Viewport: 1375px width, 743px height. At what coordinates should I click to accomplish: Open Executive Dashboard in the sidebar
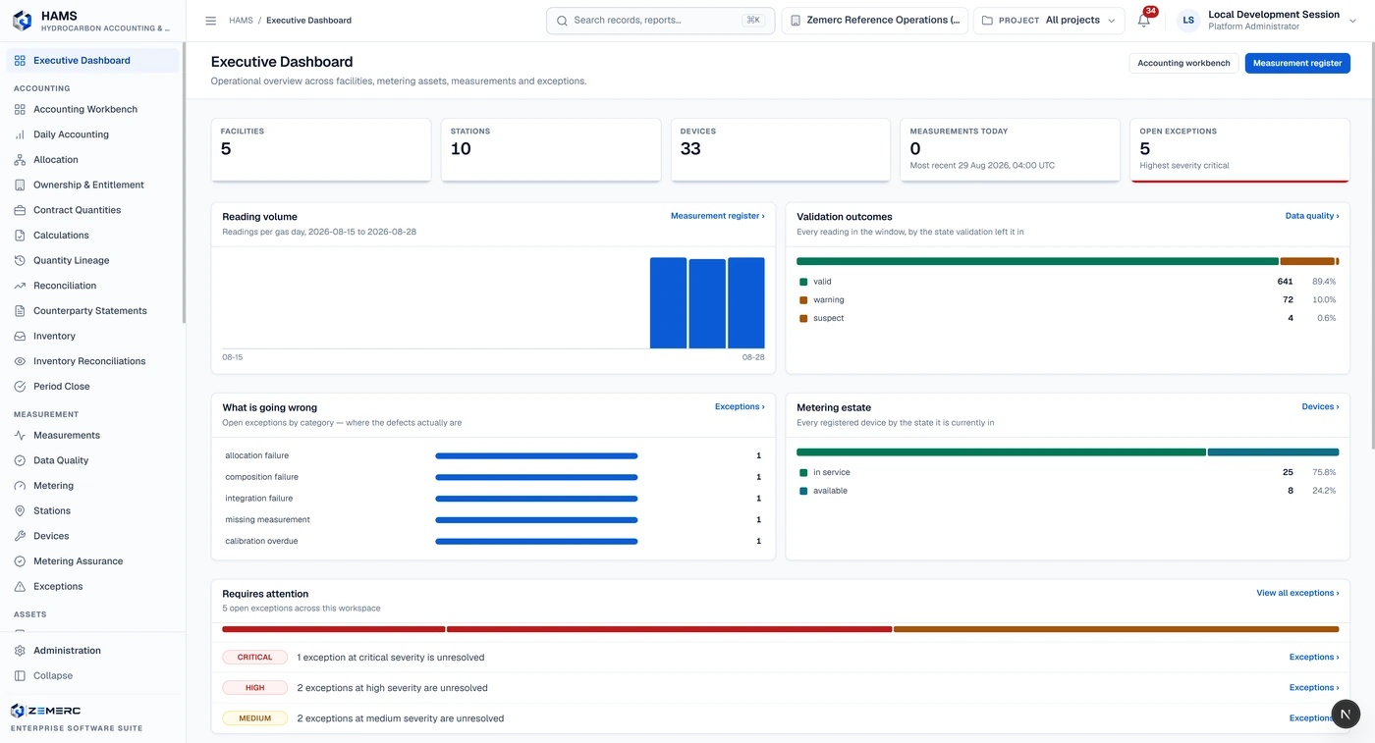coord(92,61)
